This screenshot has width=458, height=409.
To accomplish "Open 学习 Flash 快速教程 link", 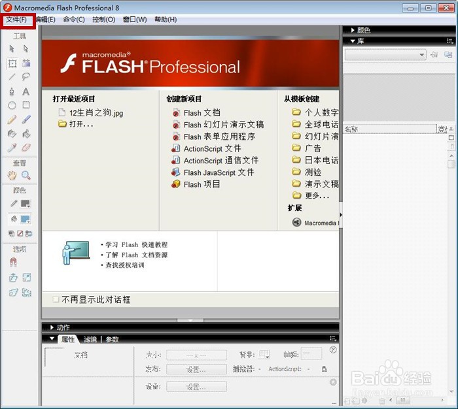I will (136, 244).
